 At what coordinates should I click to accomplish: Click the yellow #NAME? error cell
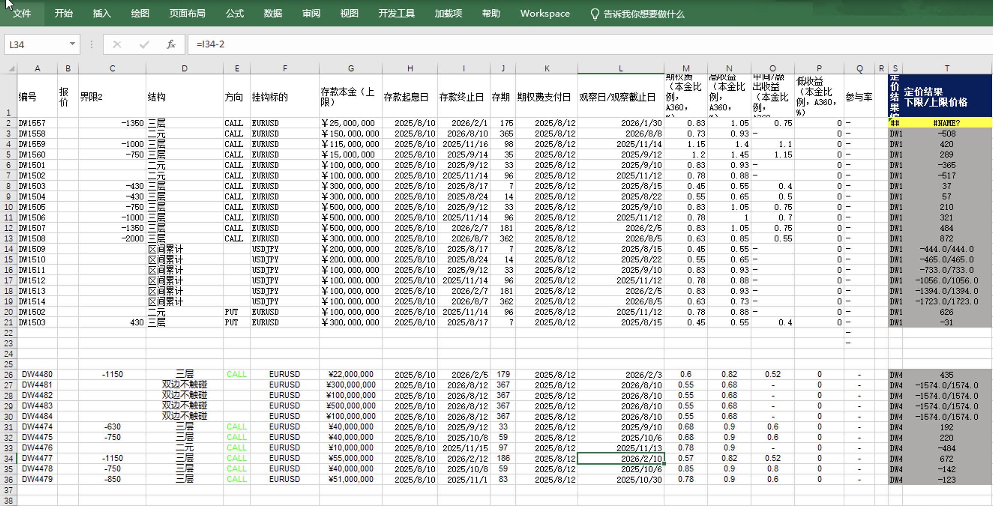click(x=946, y=123)
